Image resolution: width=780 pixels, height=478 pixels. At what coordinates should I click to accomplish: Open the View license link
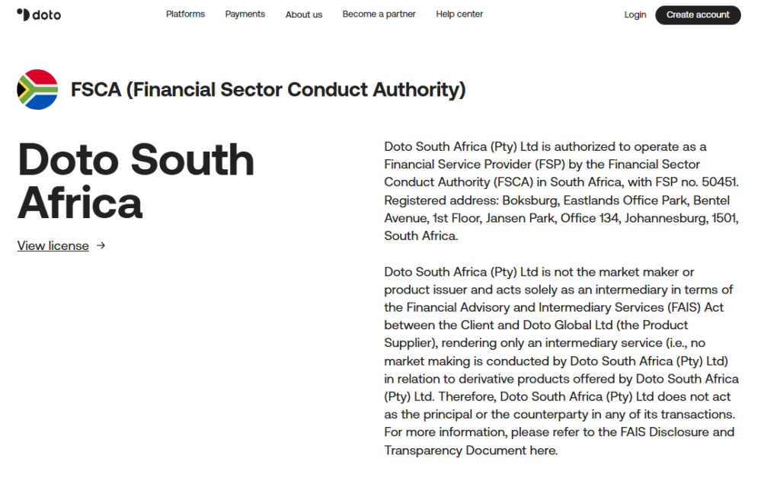click(x=53, y=245)
